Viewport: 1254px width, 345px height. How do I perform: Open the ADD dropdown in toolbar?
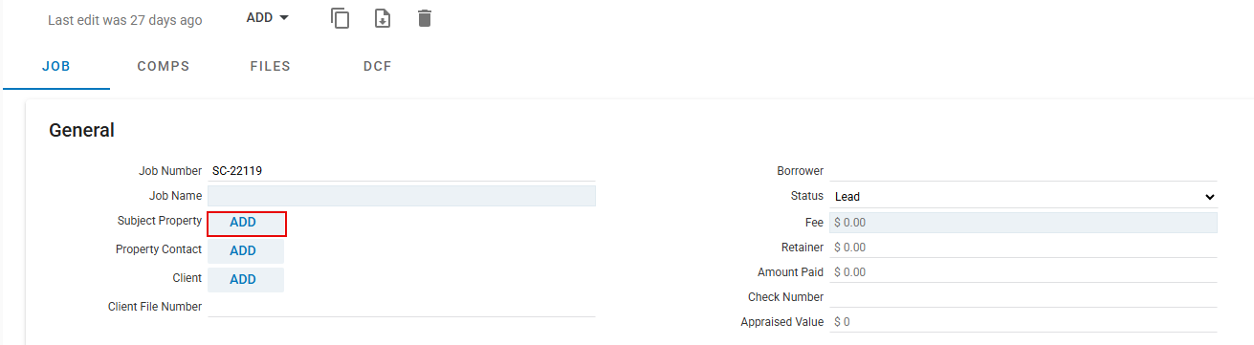[268, 17]
